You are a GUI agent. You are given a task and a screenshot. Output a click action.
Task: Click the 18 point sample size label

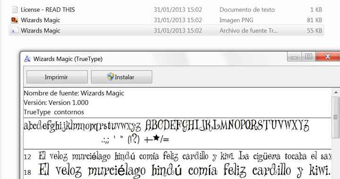coord(27,172)
